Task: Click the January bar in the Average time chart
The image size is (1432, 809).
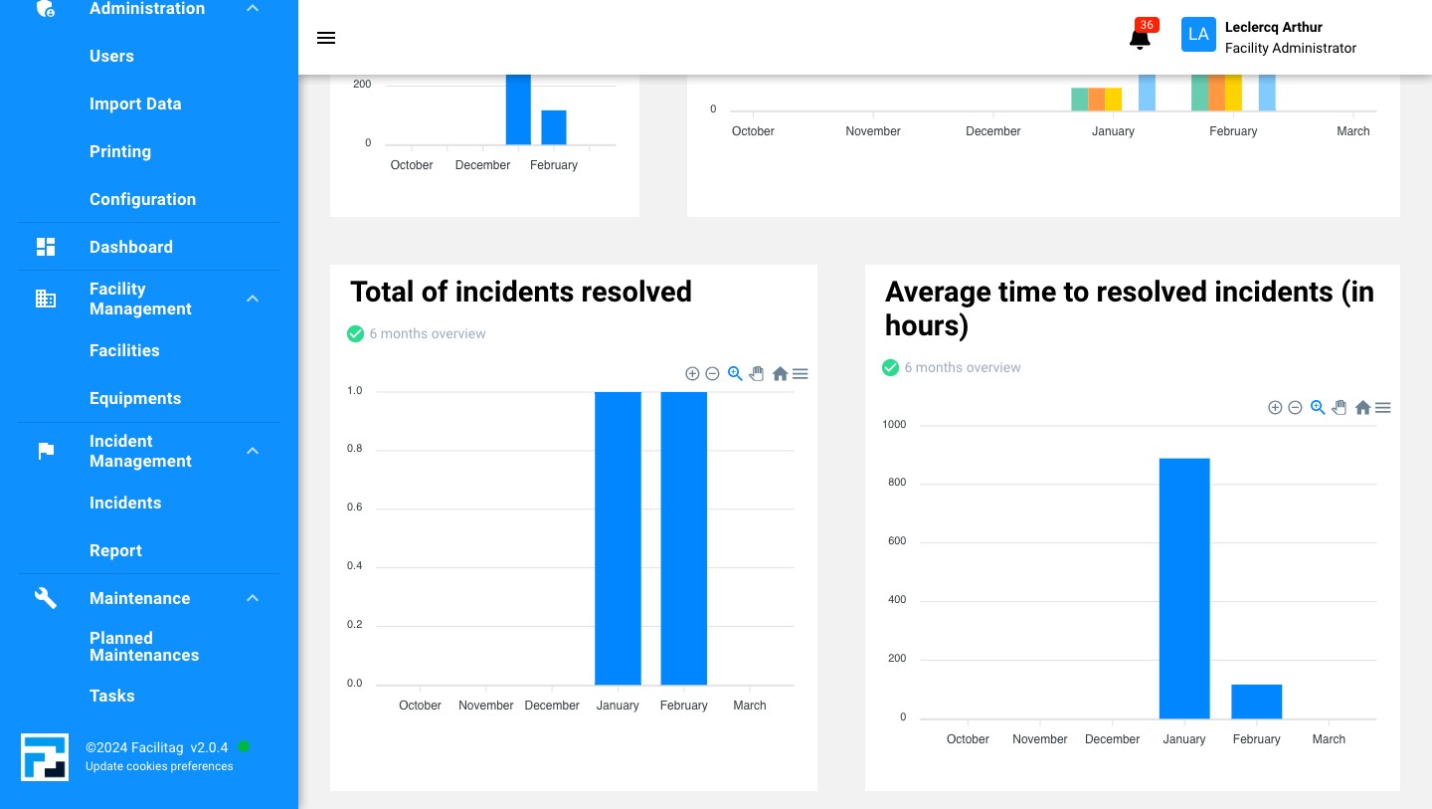Action: 1184,587
